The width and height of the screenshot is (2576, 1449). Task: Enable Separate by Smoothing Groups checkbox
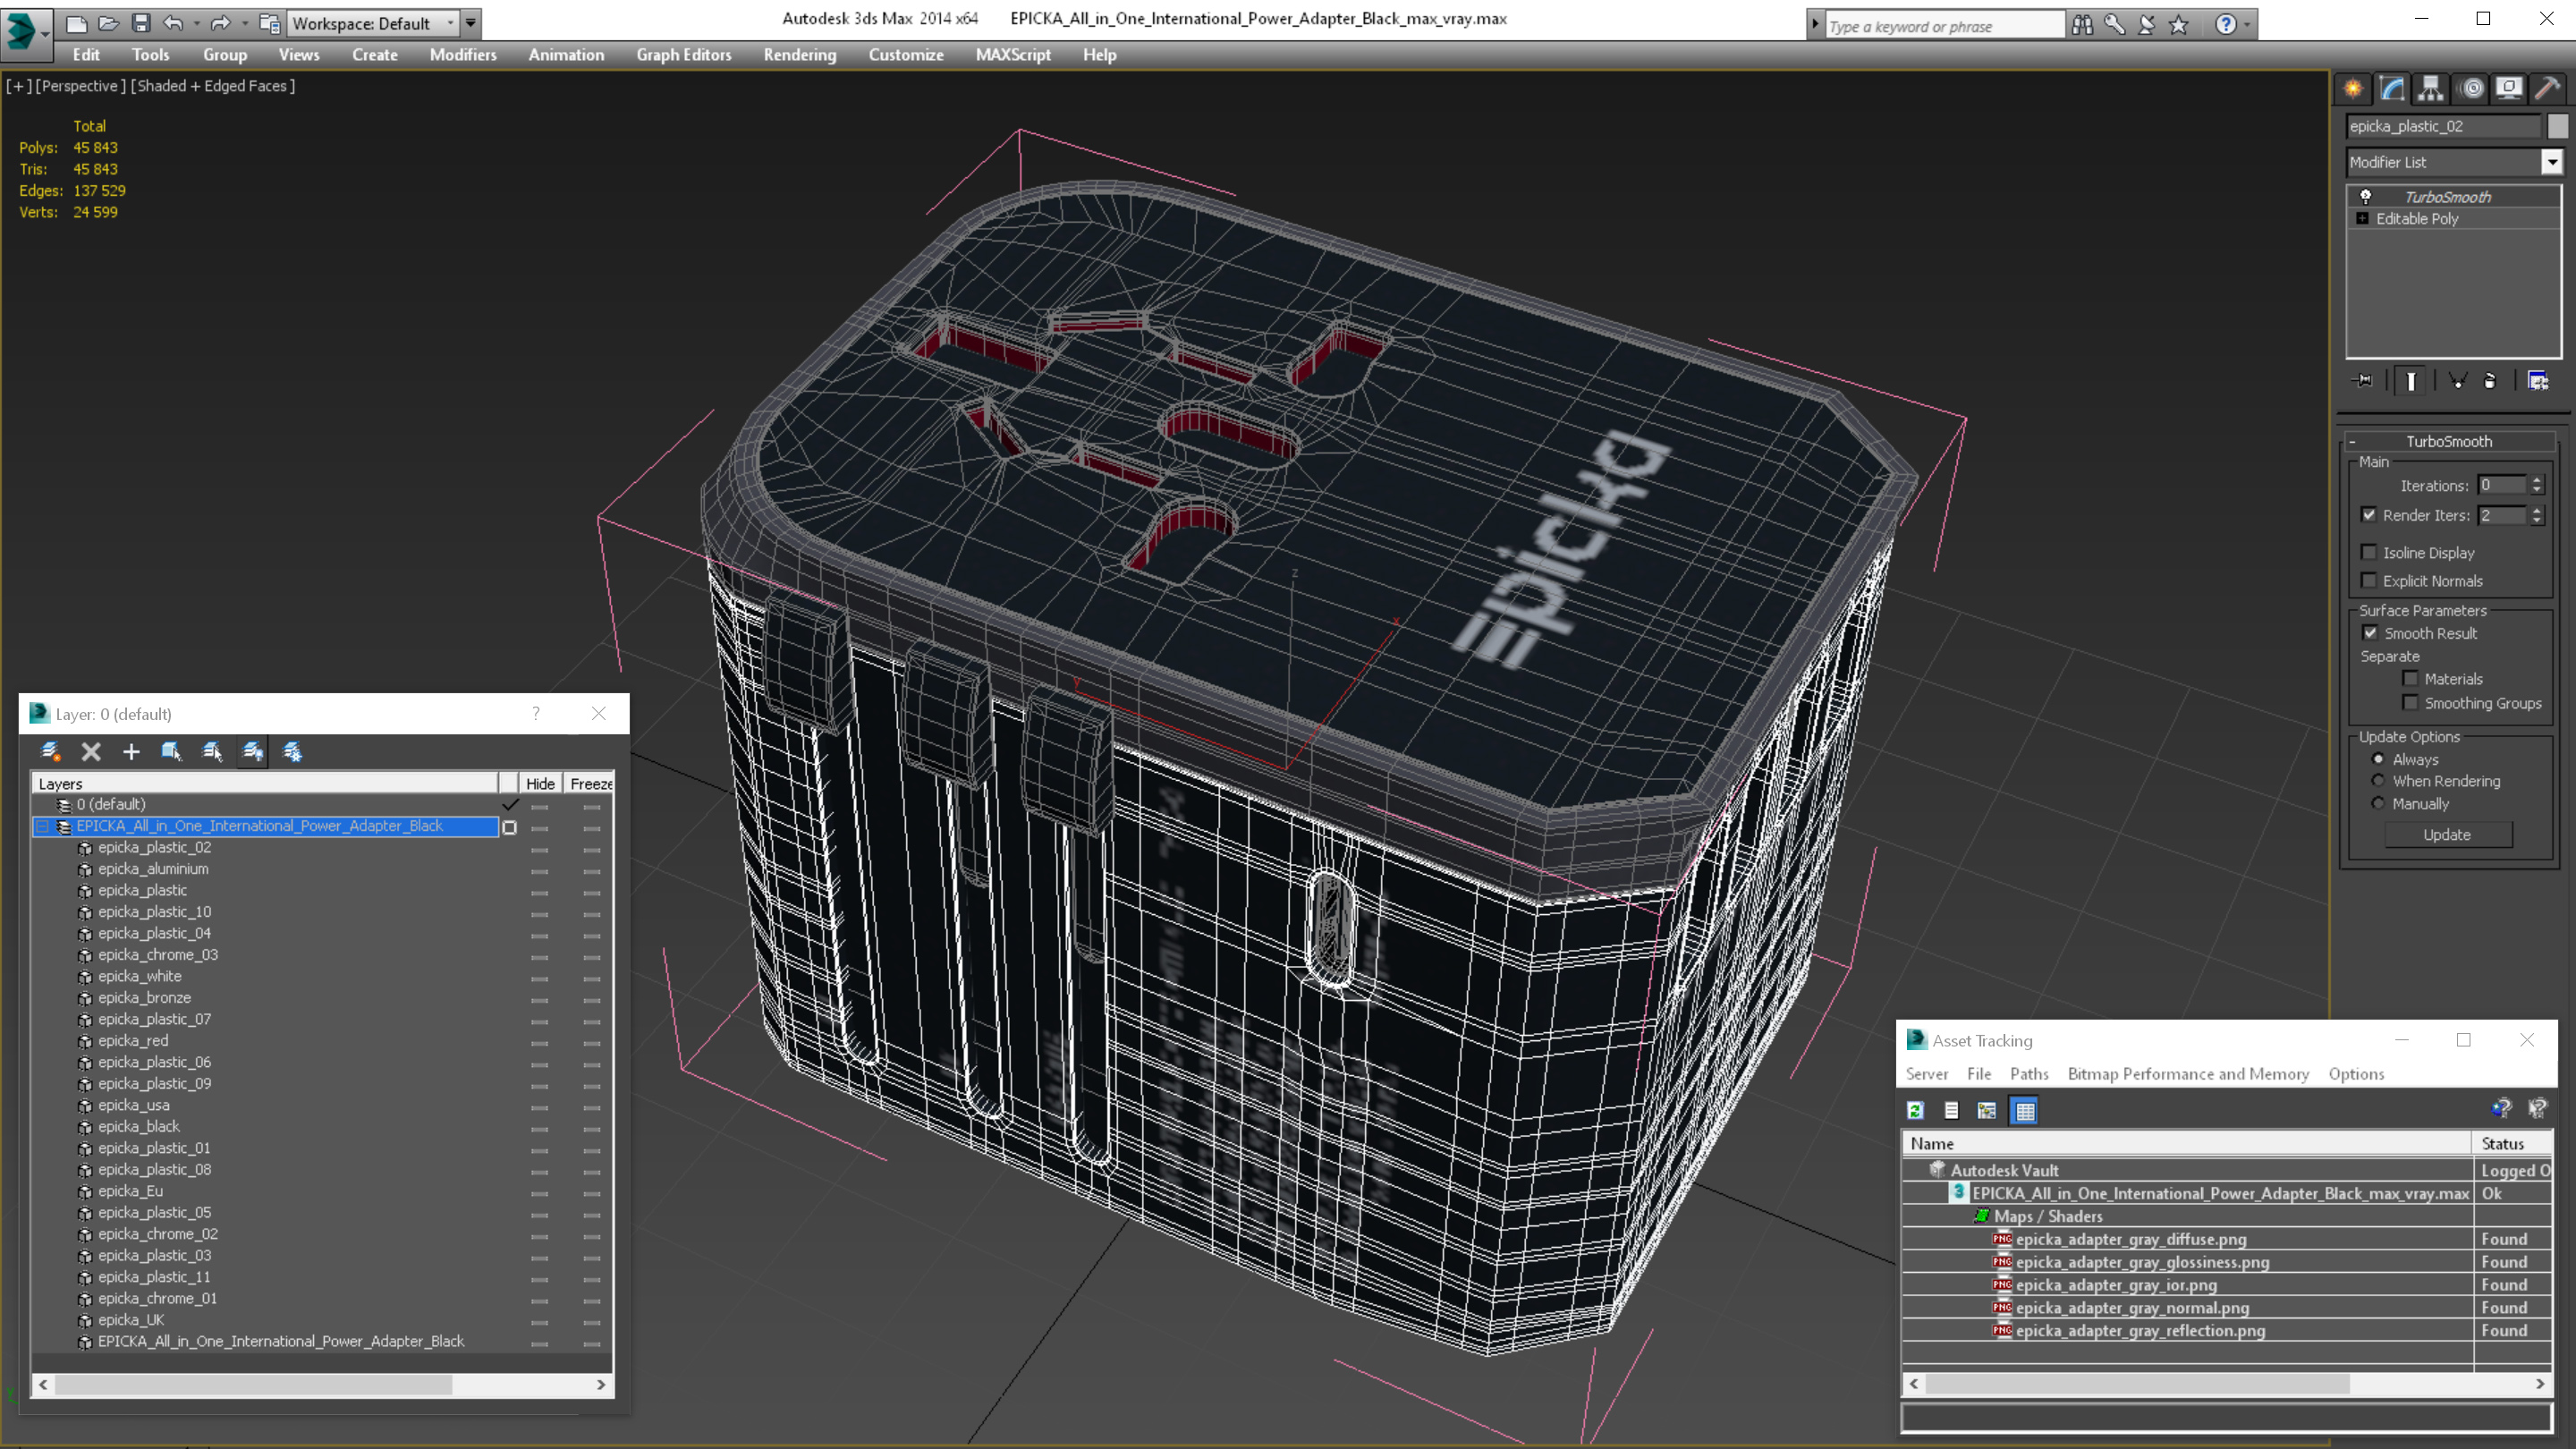click(2411, 703)
